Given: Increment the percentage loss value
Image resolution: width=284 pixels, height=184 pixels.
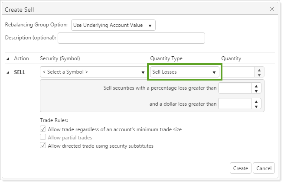Looking at the screenshot, I should point(257,86).
